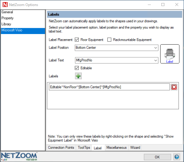Switch to the Connection Points tab
The width and height of the screenshot is (184, 162).
pos(61,148)
